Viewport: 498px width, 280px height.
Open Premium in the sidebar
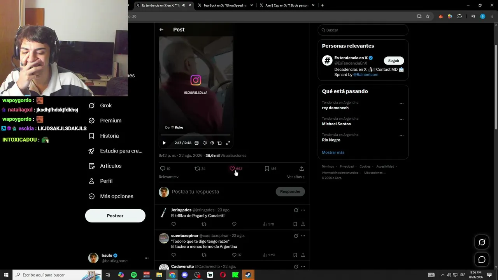[105, 121]
